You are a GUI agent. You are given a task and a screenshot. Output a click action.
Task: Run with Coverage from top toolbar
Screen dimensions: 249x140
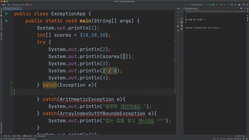click(213, 5)
